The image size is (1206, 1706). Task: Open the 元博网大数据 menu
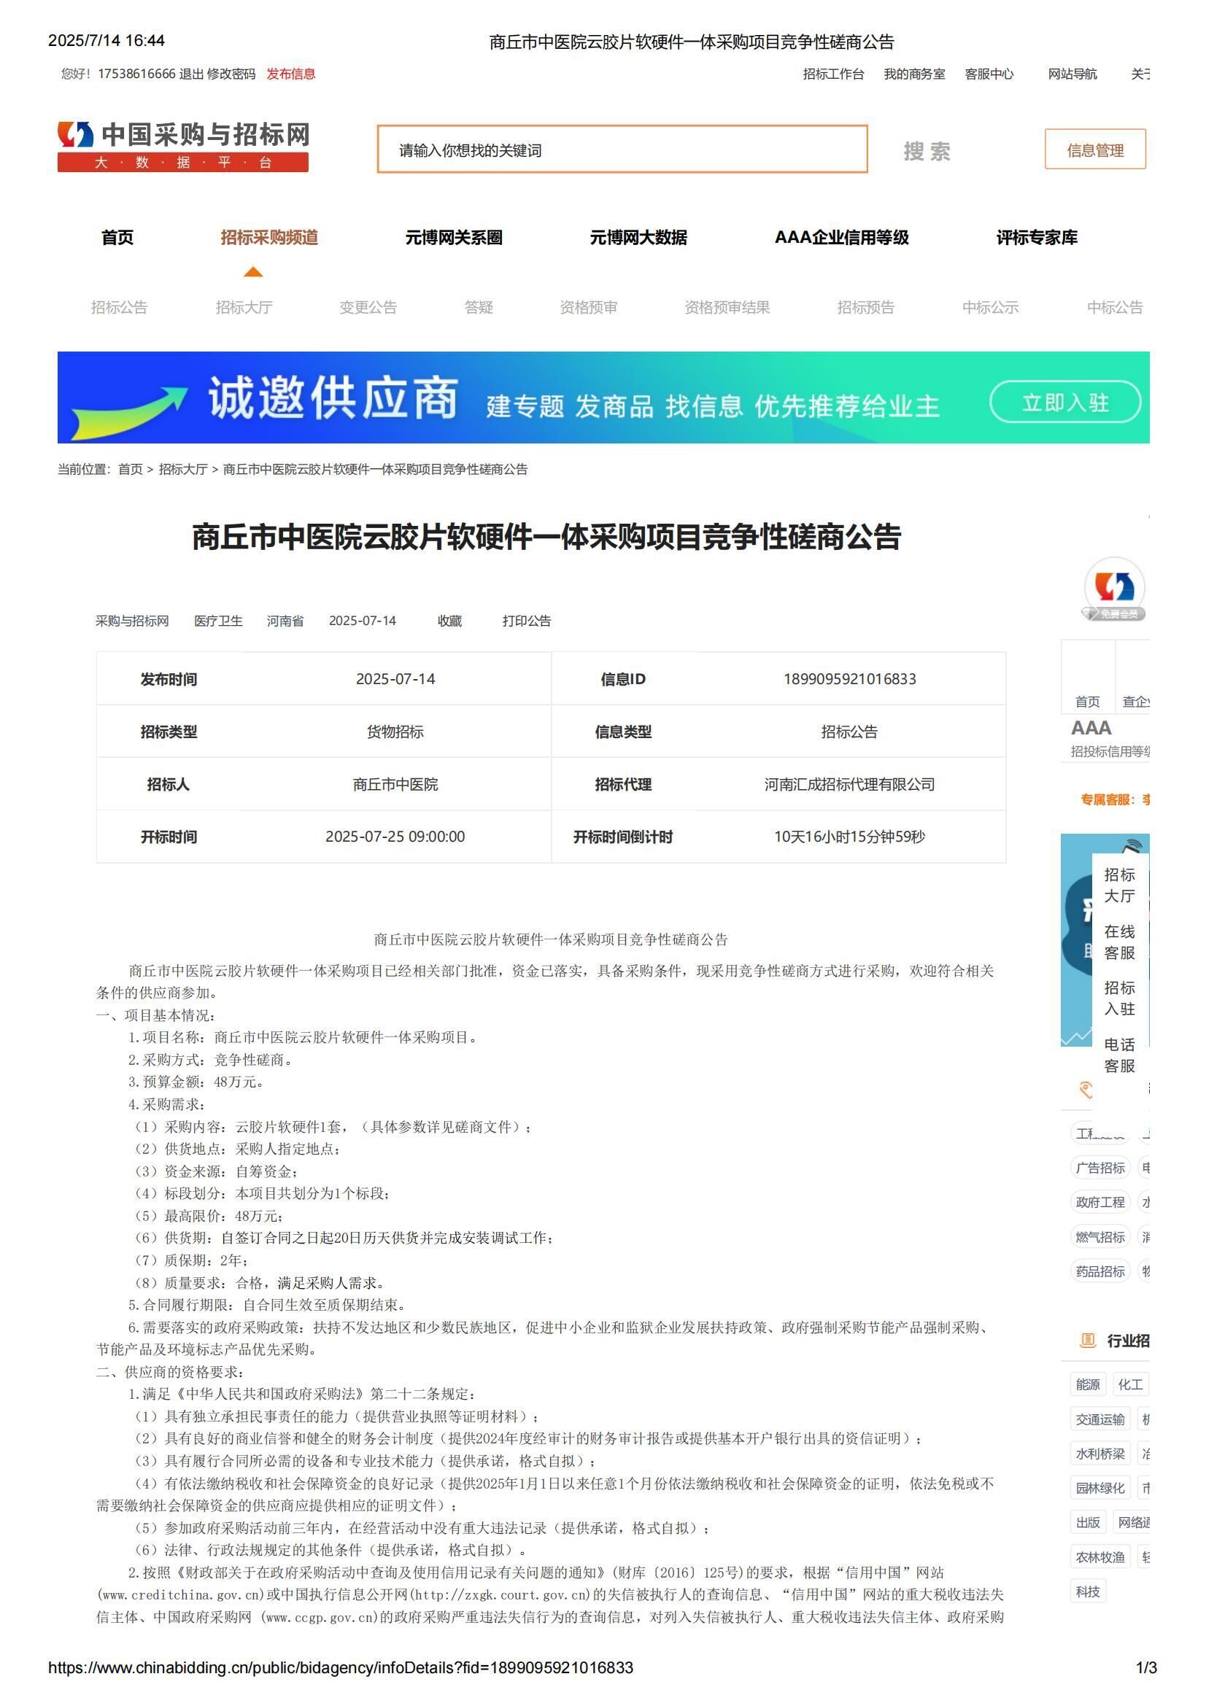(639, 238)
